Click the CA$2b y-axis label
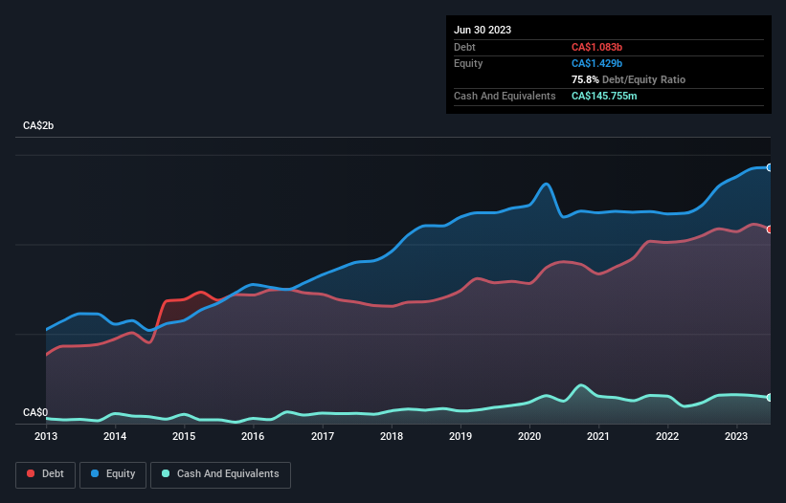Image resolution: width=786 pixels, height=503 pixels. 38,125
